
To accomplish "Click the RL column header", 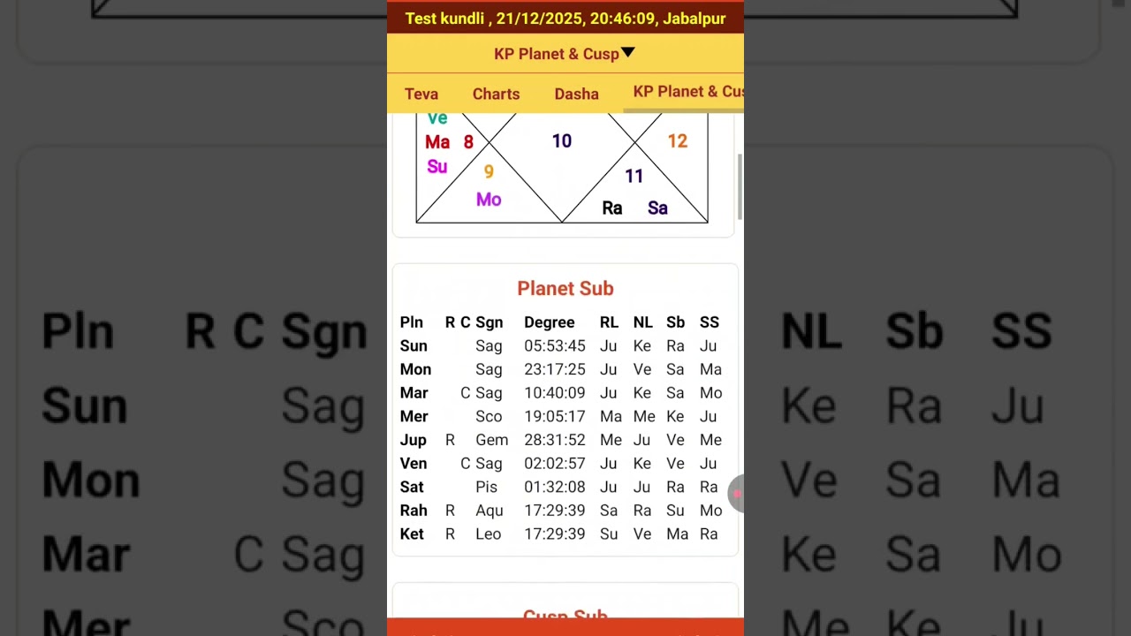I will click(609, 322).
